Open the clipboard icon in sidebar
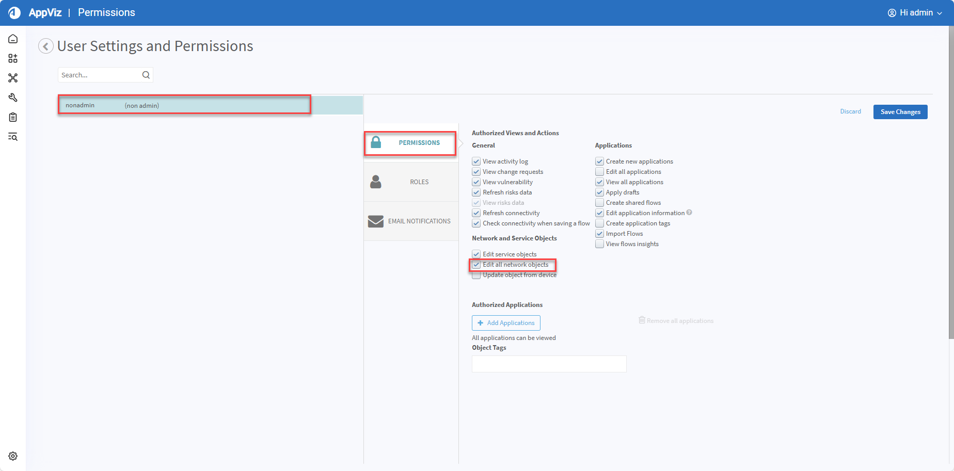 coord(13,117)
